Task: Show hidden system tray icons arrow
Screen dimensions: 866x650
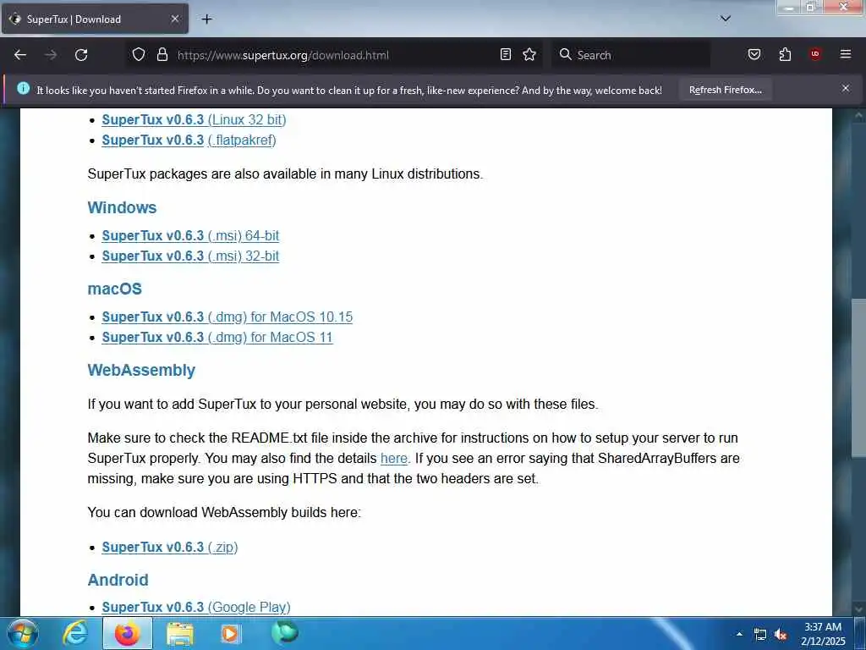Action: (739, 635)
